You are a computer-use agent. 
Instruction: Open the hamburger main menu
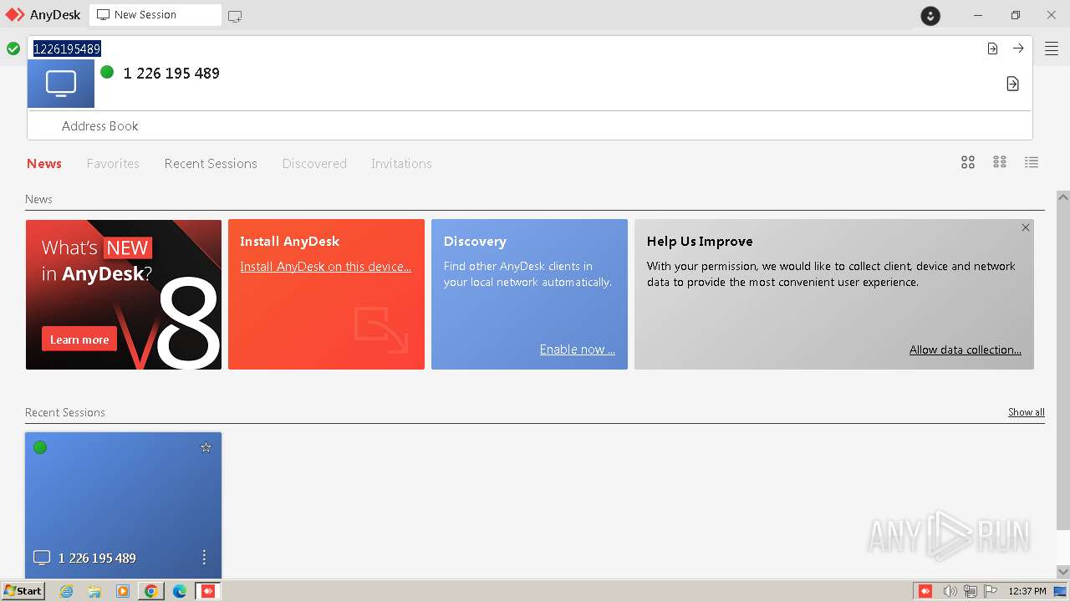(1052, 48)
